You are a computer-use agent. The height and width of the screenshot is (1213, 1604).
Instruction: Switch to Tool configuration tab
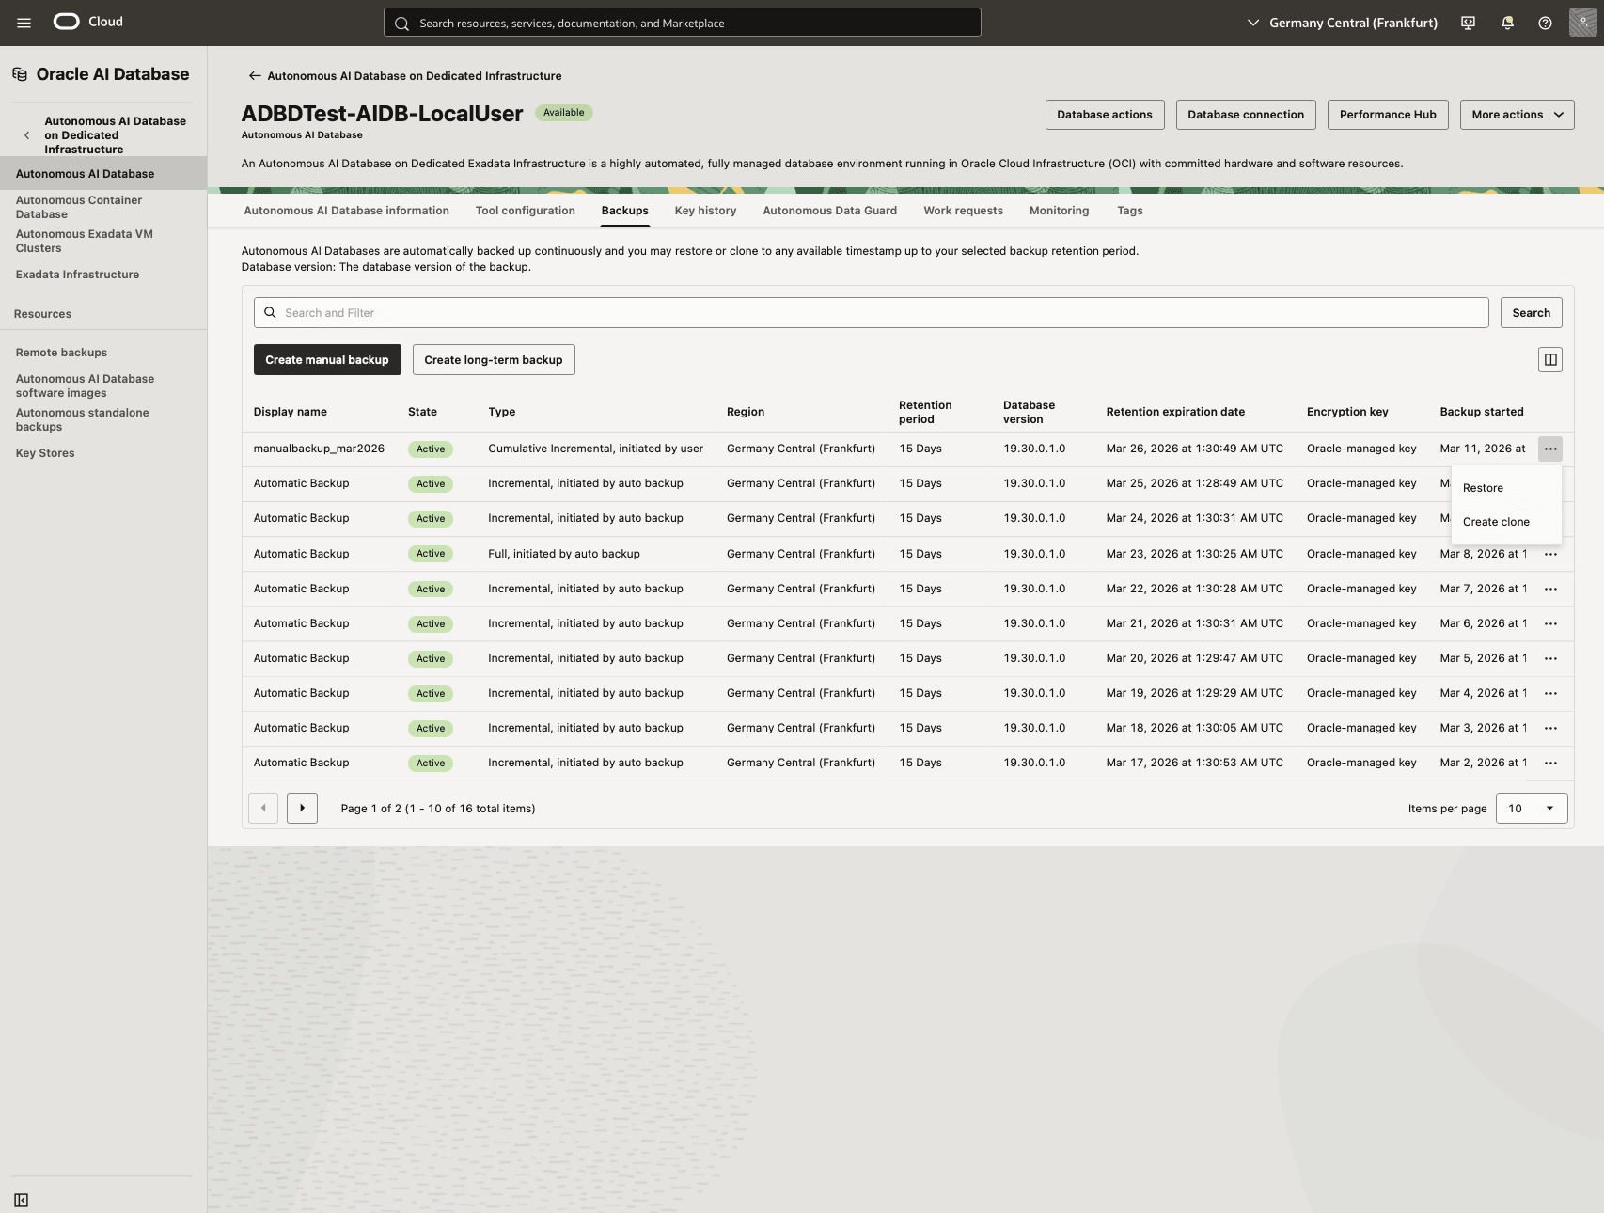[x=525, y=211]
